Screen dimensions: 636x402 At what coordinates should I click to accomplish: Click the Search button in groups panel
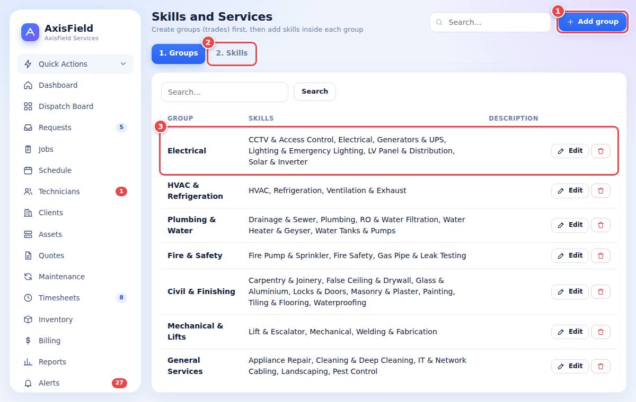pyautogui.click(x=315, y=92)
